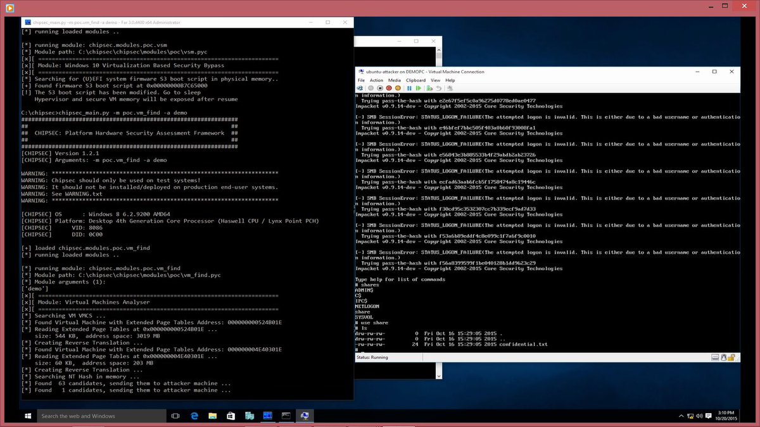Open Action Center notifications icon
This screenshot has height=427, width=760.
coord(708,416)
